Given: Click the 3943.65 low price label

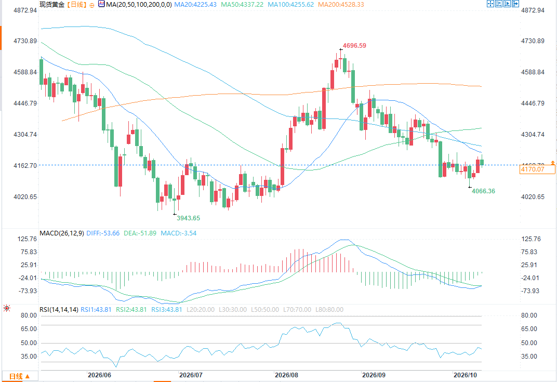Looking at the screenshot, I should pos(188,218).
